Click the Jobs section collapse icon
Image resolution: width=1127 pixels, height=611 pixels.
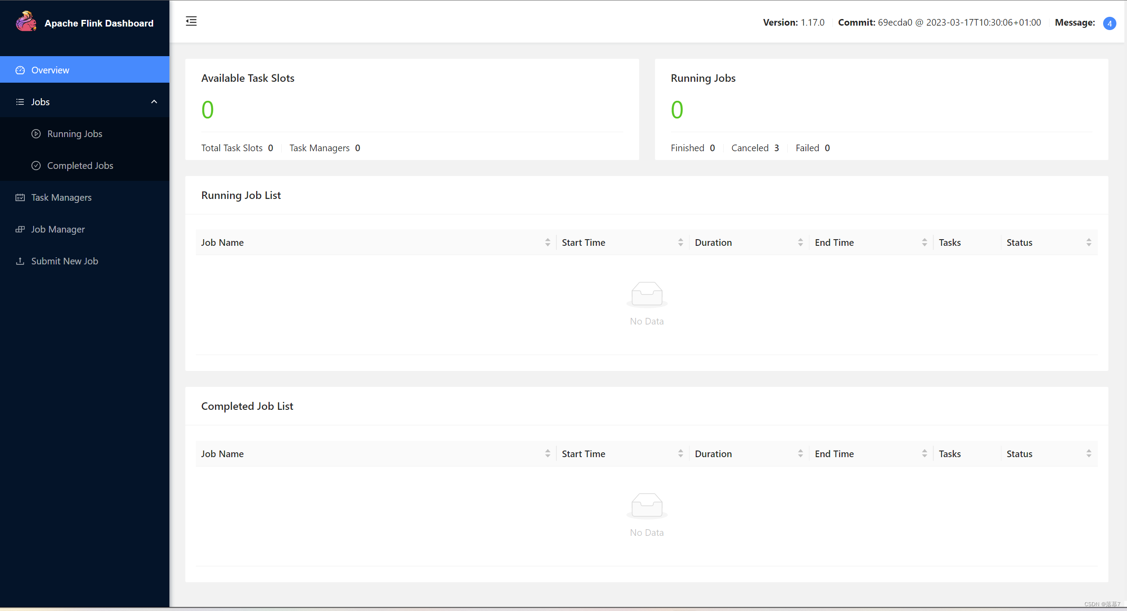coord(153,102)
